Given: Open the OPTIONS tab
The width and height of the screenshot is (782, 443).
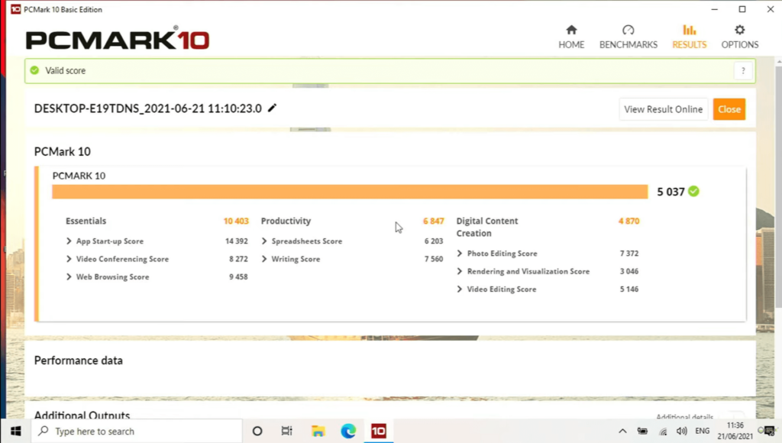Looking at the screenshot, I should [x=739, y=37].
